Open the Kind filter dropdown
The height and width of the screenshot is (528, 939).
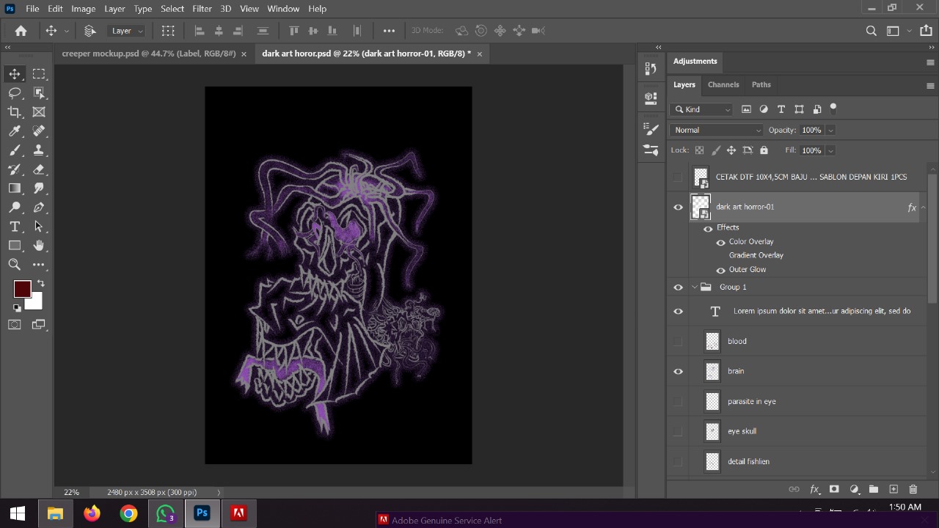[702, 109]
